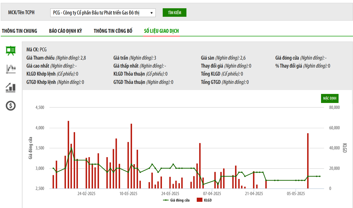
Task: Click the last closing price data point
Action: point(320,176)
